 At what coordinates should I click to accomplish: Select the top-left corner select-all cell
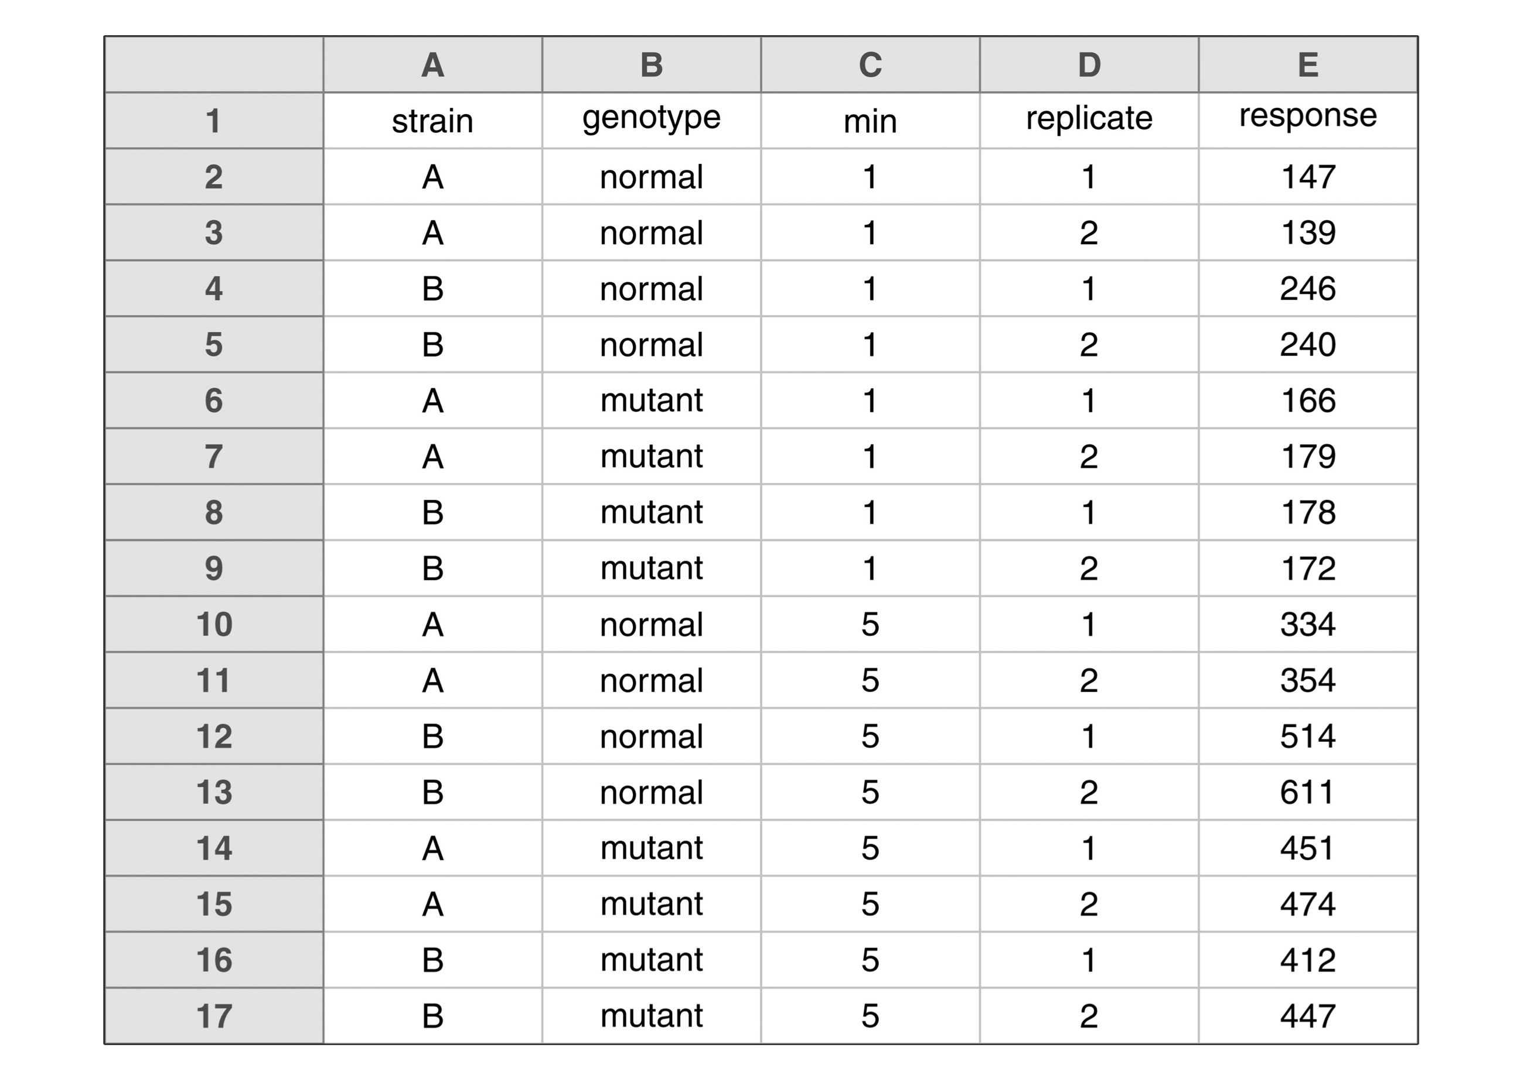213,64
